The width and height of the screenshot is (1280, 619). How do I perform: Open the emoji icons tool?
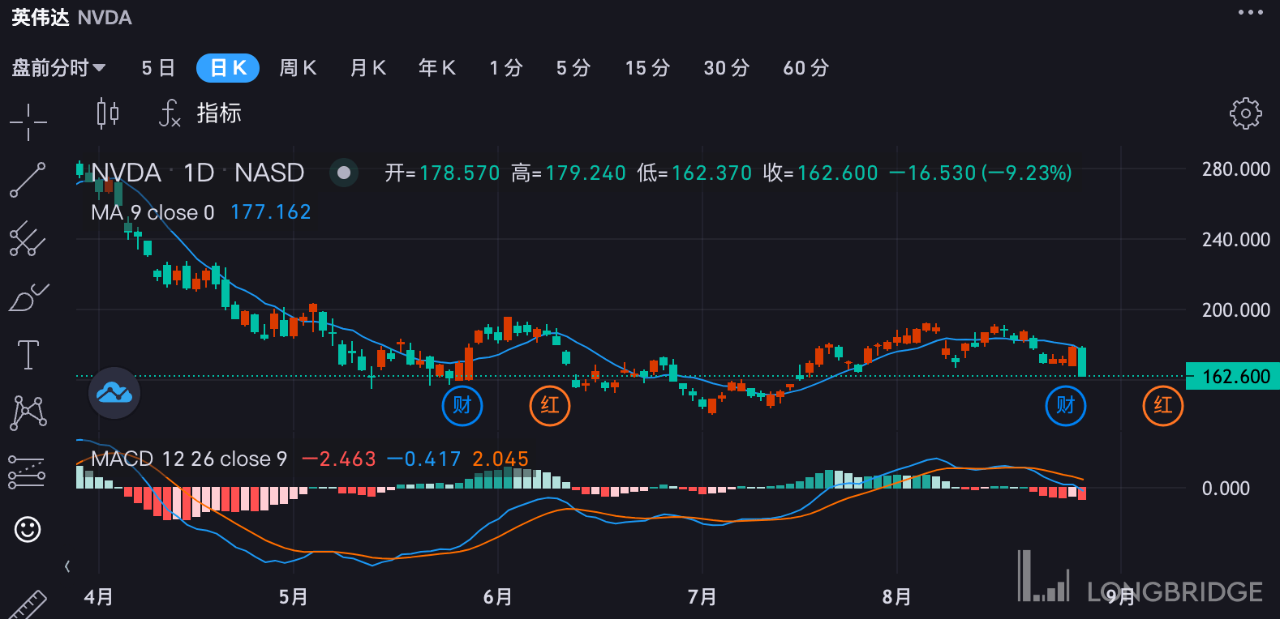click(x=28, y=530)
